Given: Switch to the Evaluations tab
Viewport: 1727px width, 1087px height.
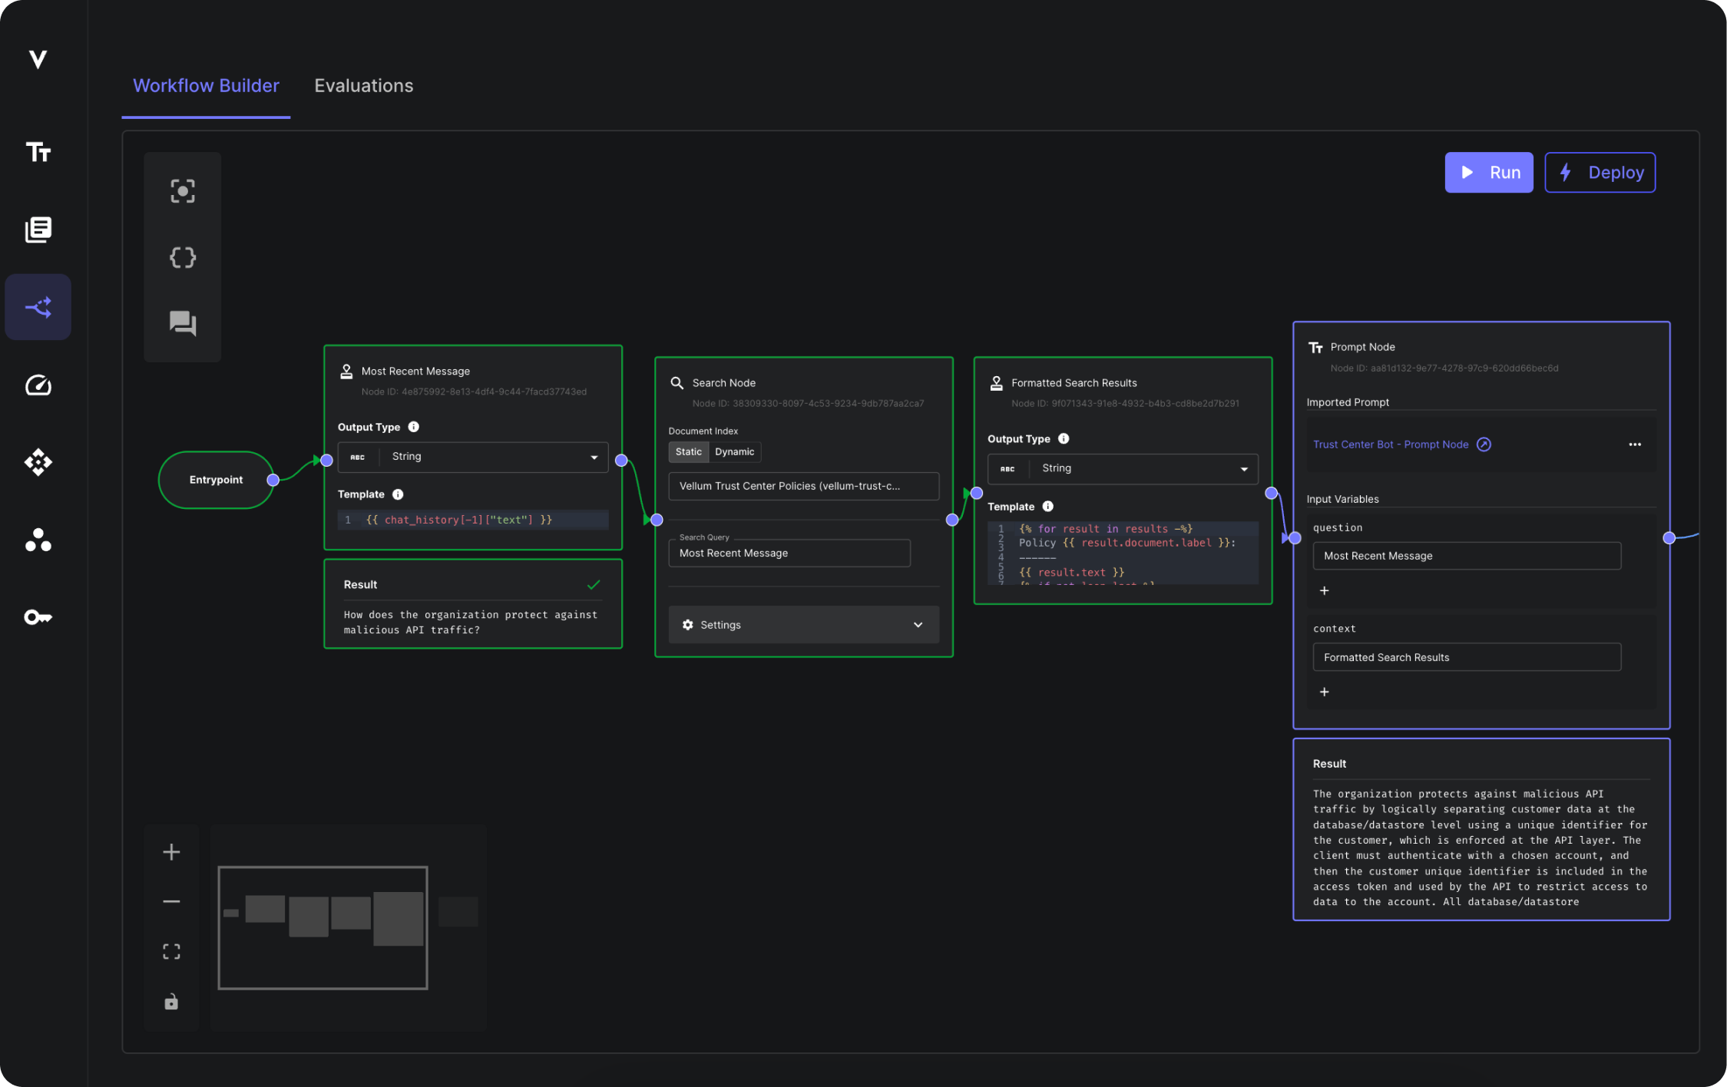Looking at the screenshot, I should 363,85.
